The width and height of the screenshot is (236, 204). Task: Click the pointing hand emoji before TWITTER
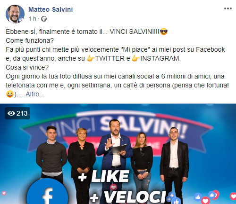pyautogui.click(x=91, y=58)
